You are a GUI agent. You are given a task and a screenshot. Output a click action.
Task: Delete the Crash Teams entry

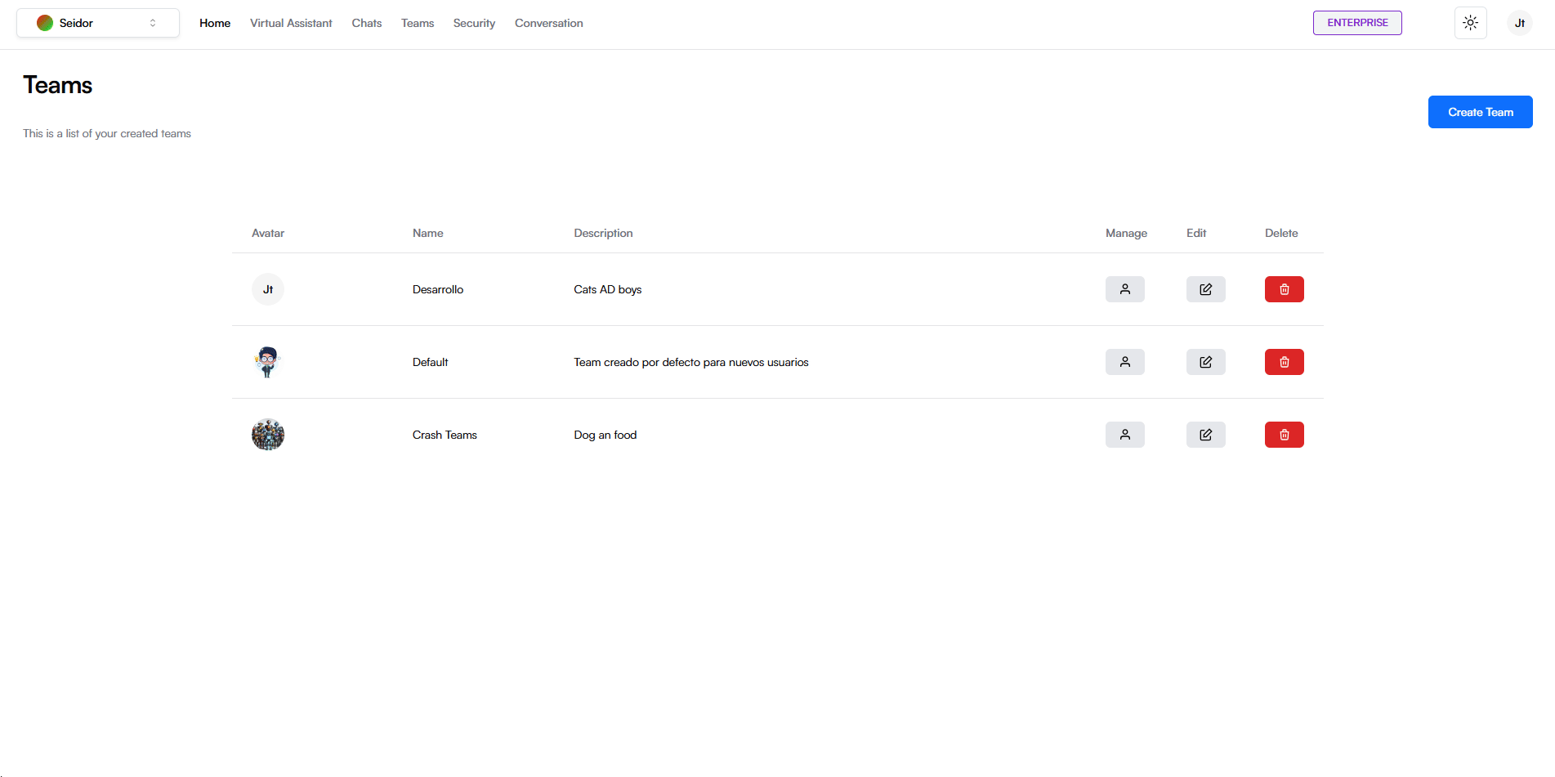point(1284,435)
